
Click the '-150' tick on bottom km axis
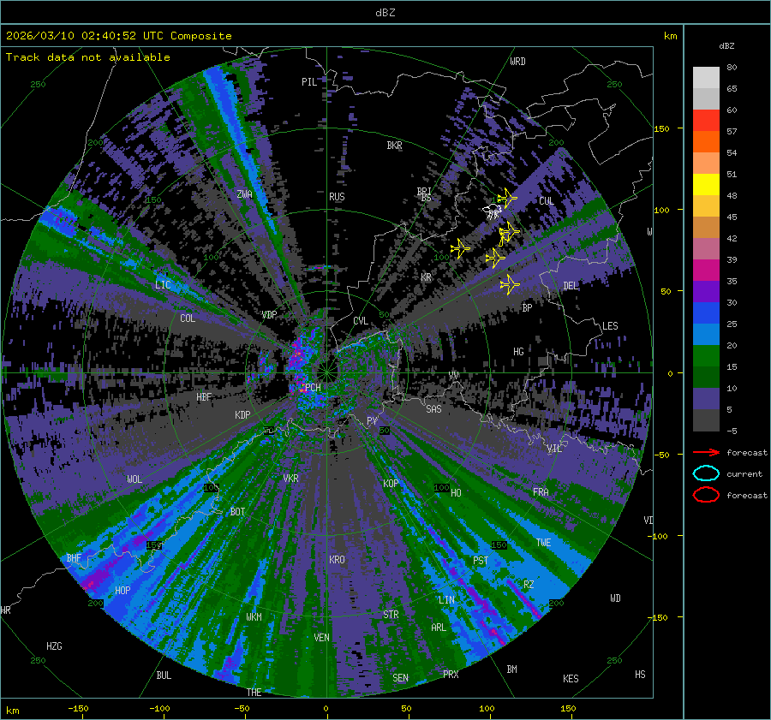[78, 708]
